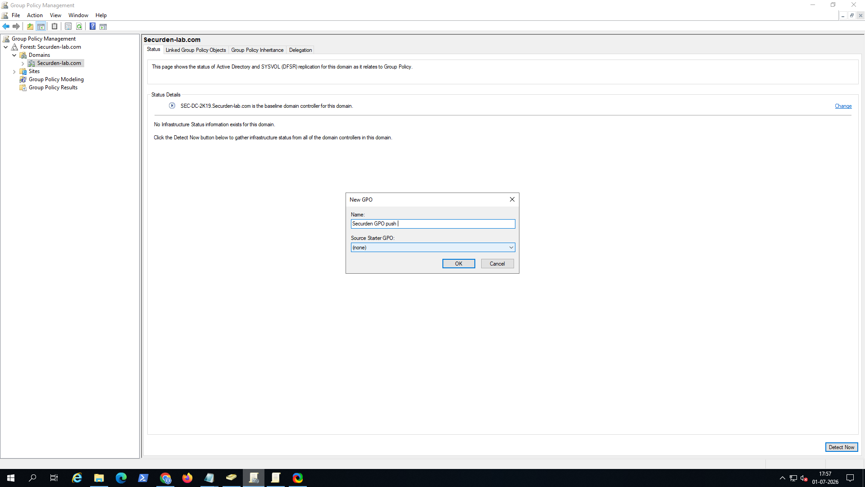This screenshot has width=865, height=487.
Task: Open Task View from the taskbar
Action: click(x=54, y=478)
